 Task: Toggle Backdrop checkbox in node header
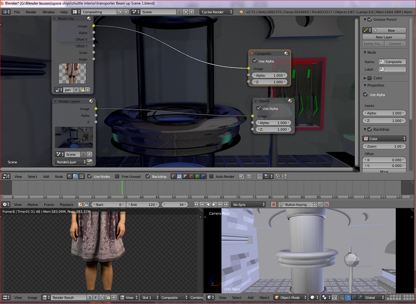pyautogui.click(x=148, y=176)
